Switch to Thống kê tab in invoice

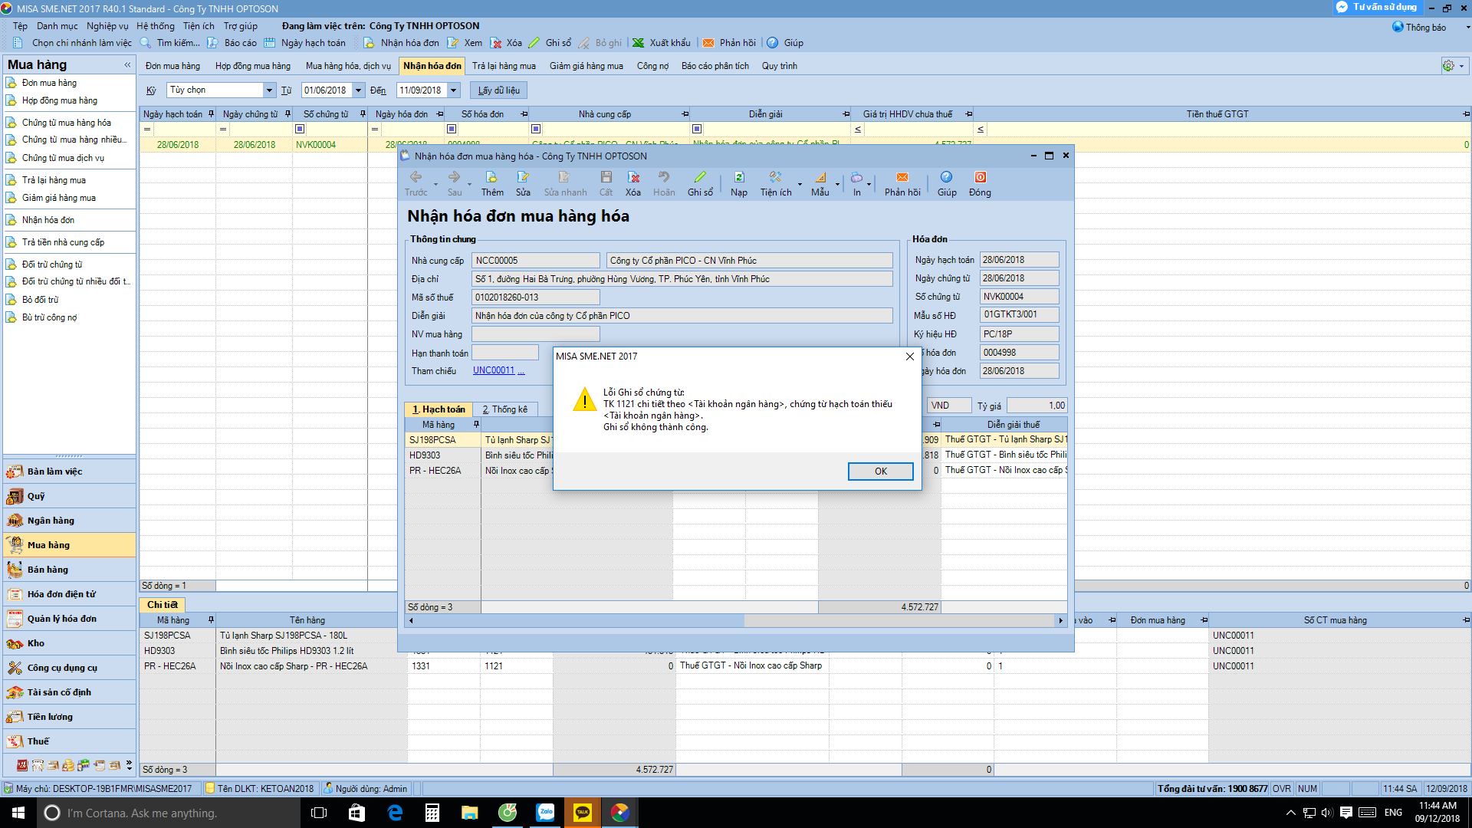point(505,409)
